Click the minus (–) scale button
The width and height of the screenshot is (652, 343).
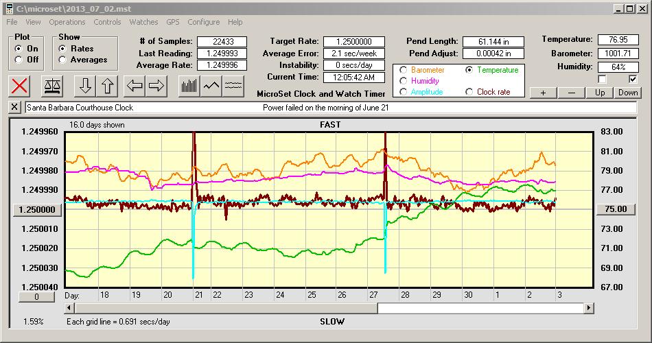[571, 93]
